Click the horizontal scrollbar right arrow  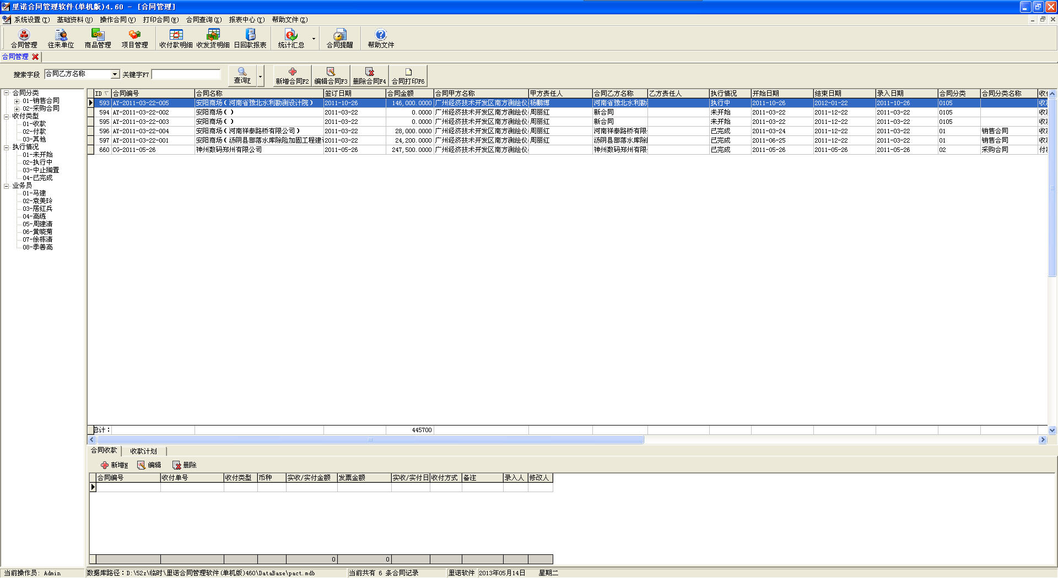[1043, 440]
